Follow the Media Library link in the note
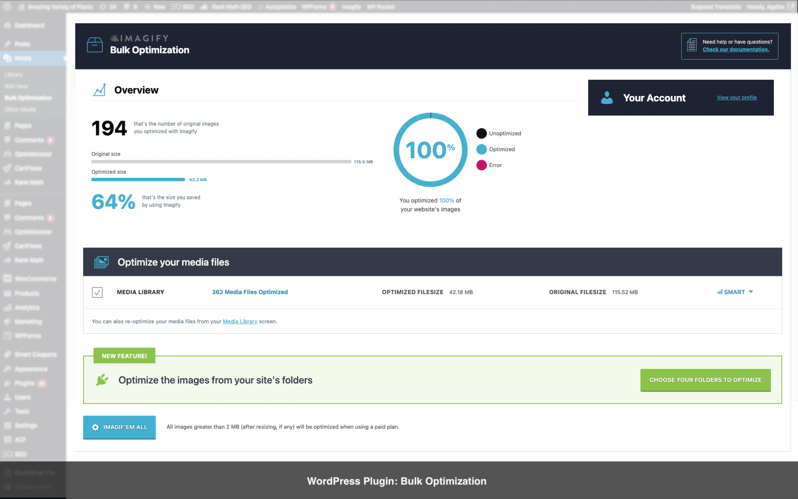Screen dimensions: 798x499 tap(240, 322)
